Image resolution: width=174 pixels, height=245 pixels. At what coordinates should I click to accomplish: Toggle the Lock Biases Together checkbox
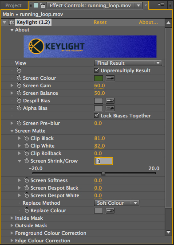(x=96, y=116)
